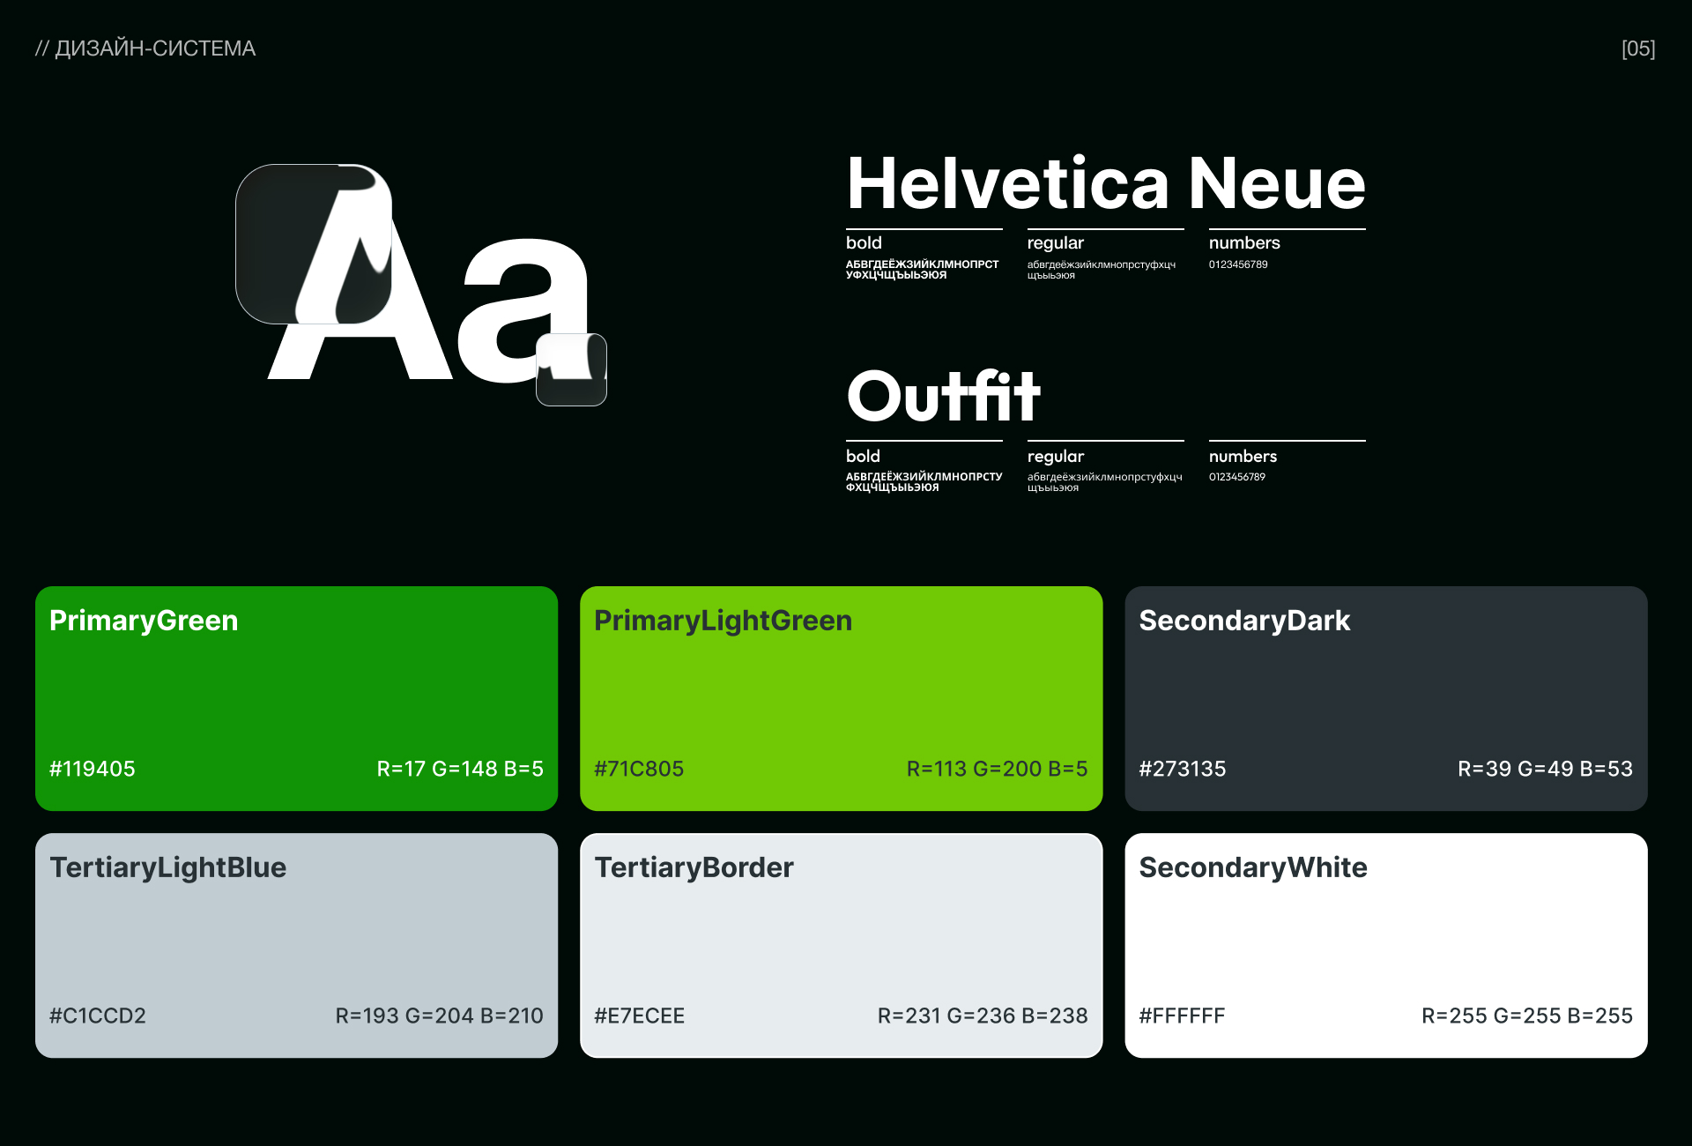Click the "regular" label under Helvetica Neue
Screen dimensions: 1692x1146
[1055, 243]
